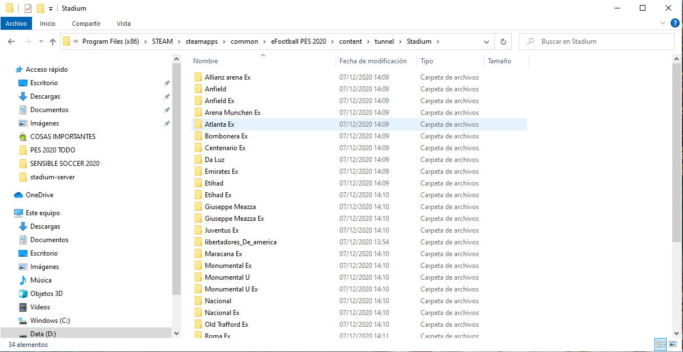Select OneDrive in navigation pane

pyautogui.click(x=39, y=195)
